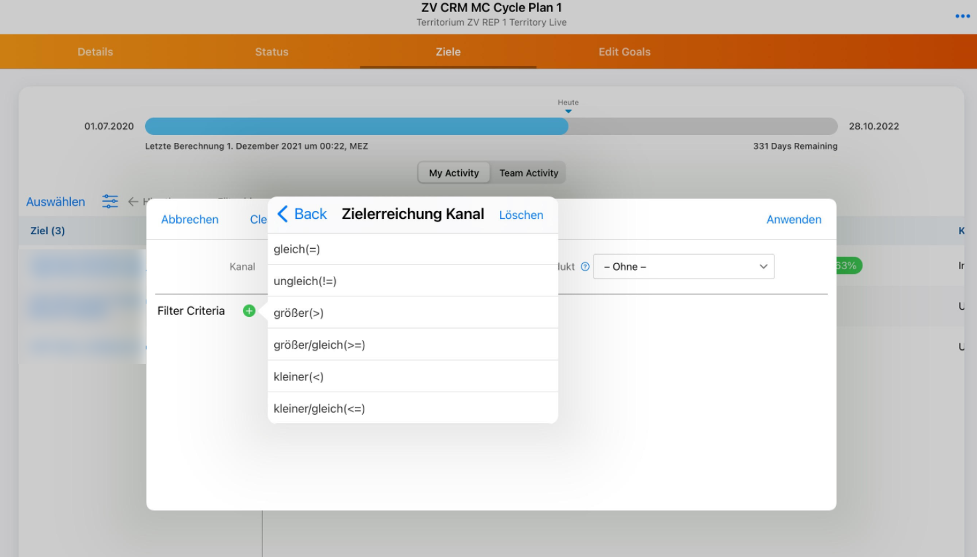Go back using the Back chevron
This screenshot has height=557, width=977.
coord(302,214)
